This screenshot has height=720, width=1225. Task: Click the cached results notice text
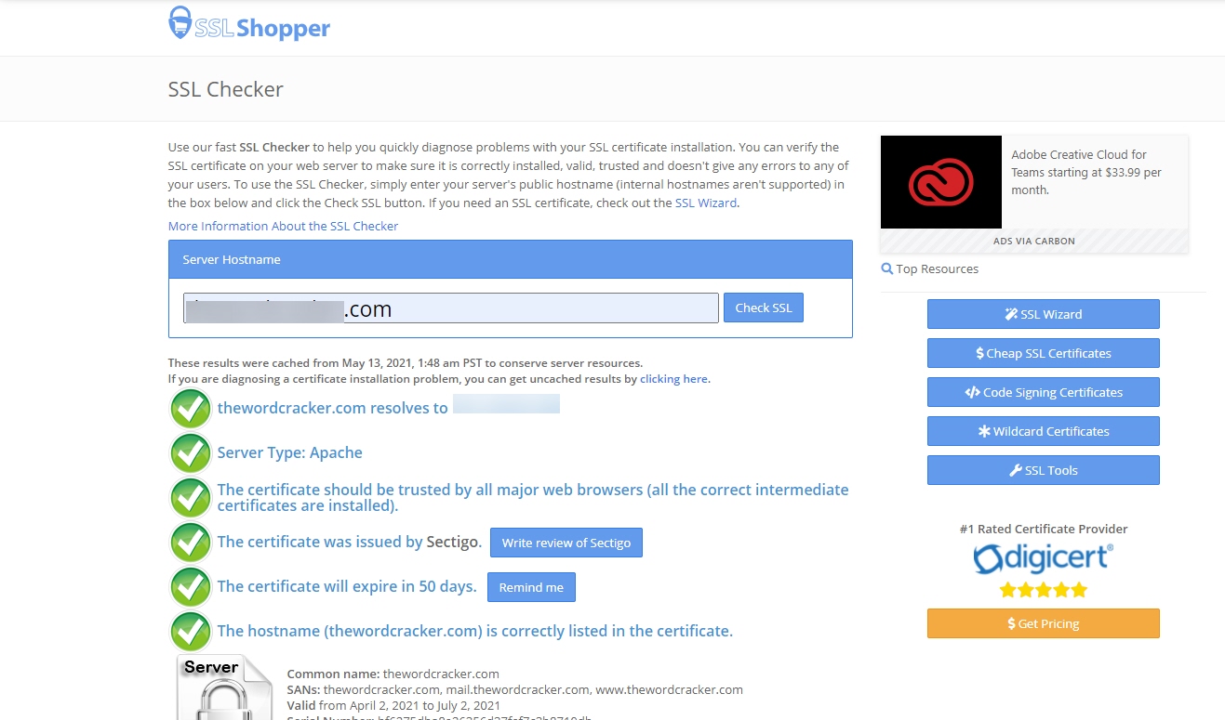(x=406, y=363)
